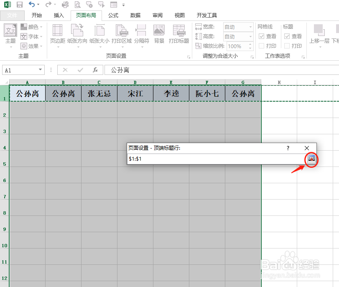Click the Print Titles (打印标题) icon

179,30
